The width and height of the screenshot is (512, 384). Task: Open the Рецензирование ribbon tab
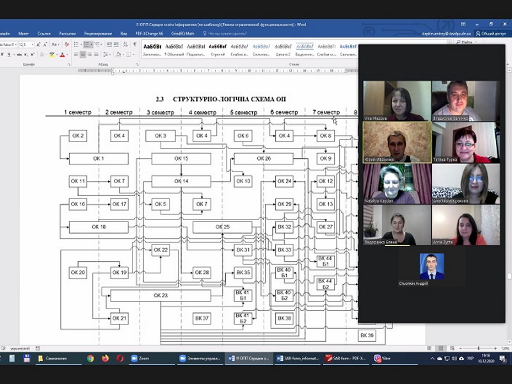point(98,33)
